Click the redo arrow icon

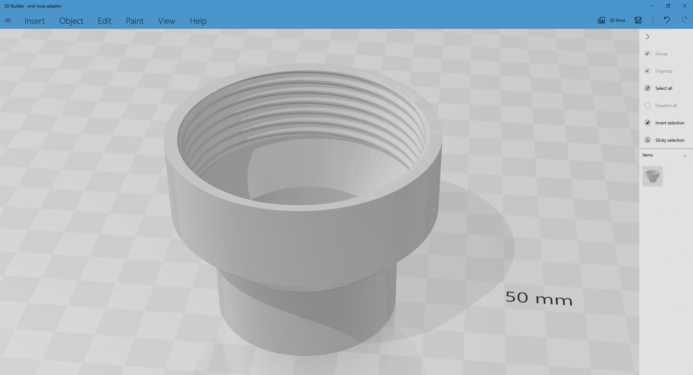[684, 20]
